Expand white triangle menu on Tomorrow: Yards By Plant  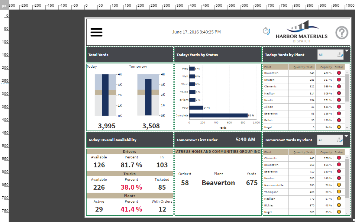(x=347, y=136)
